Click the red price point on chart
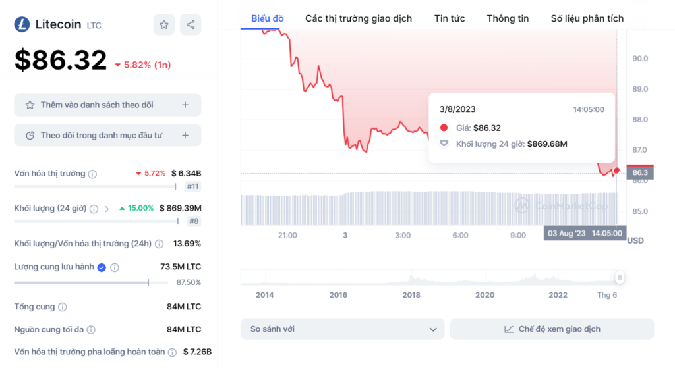 pos(616,171)
